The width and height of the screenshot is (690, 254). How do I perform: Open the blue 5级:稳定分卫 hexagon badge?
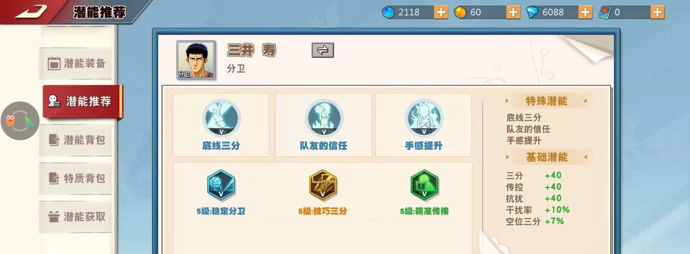pyautogui.click(x=221, y=185)
